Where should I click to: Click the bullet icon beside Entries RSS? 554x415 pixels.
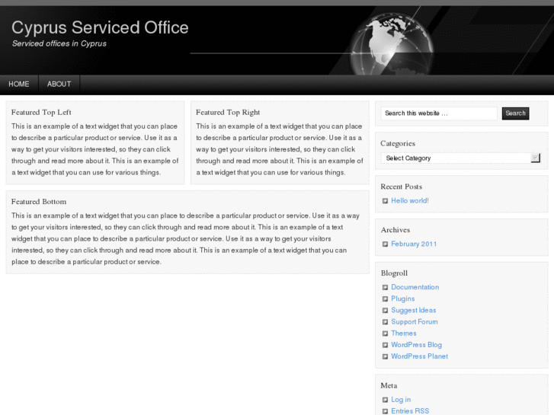point(385,411)
